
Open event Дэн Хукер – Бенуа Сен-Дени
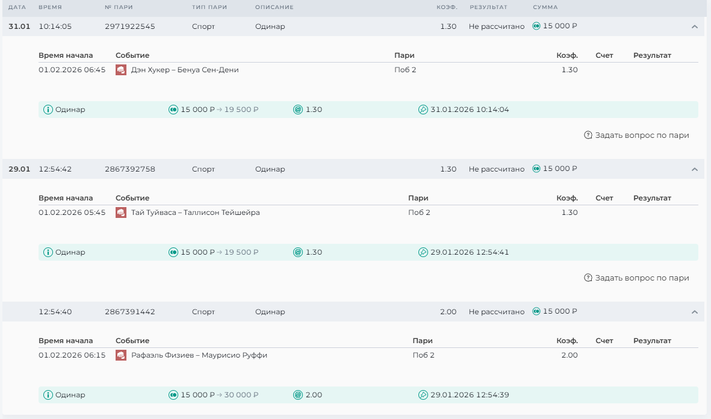click(x=185, y=70)
